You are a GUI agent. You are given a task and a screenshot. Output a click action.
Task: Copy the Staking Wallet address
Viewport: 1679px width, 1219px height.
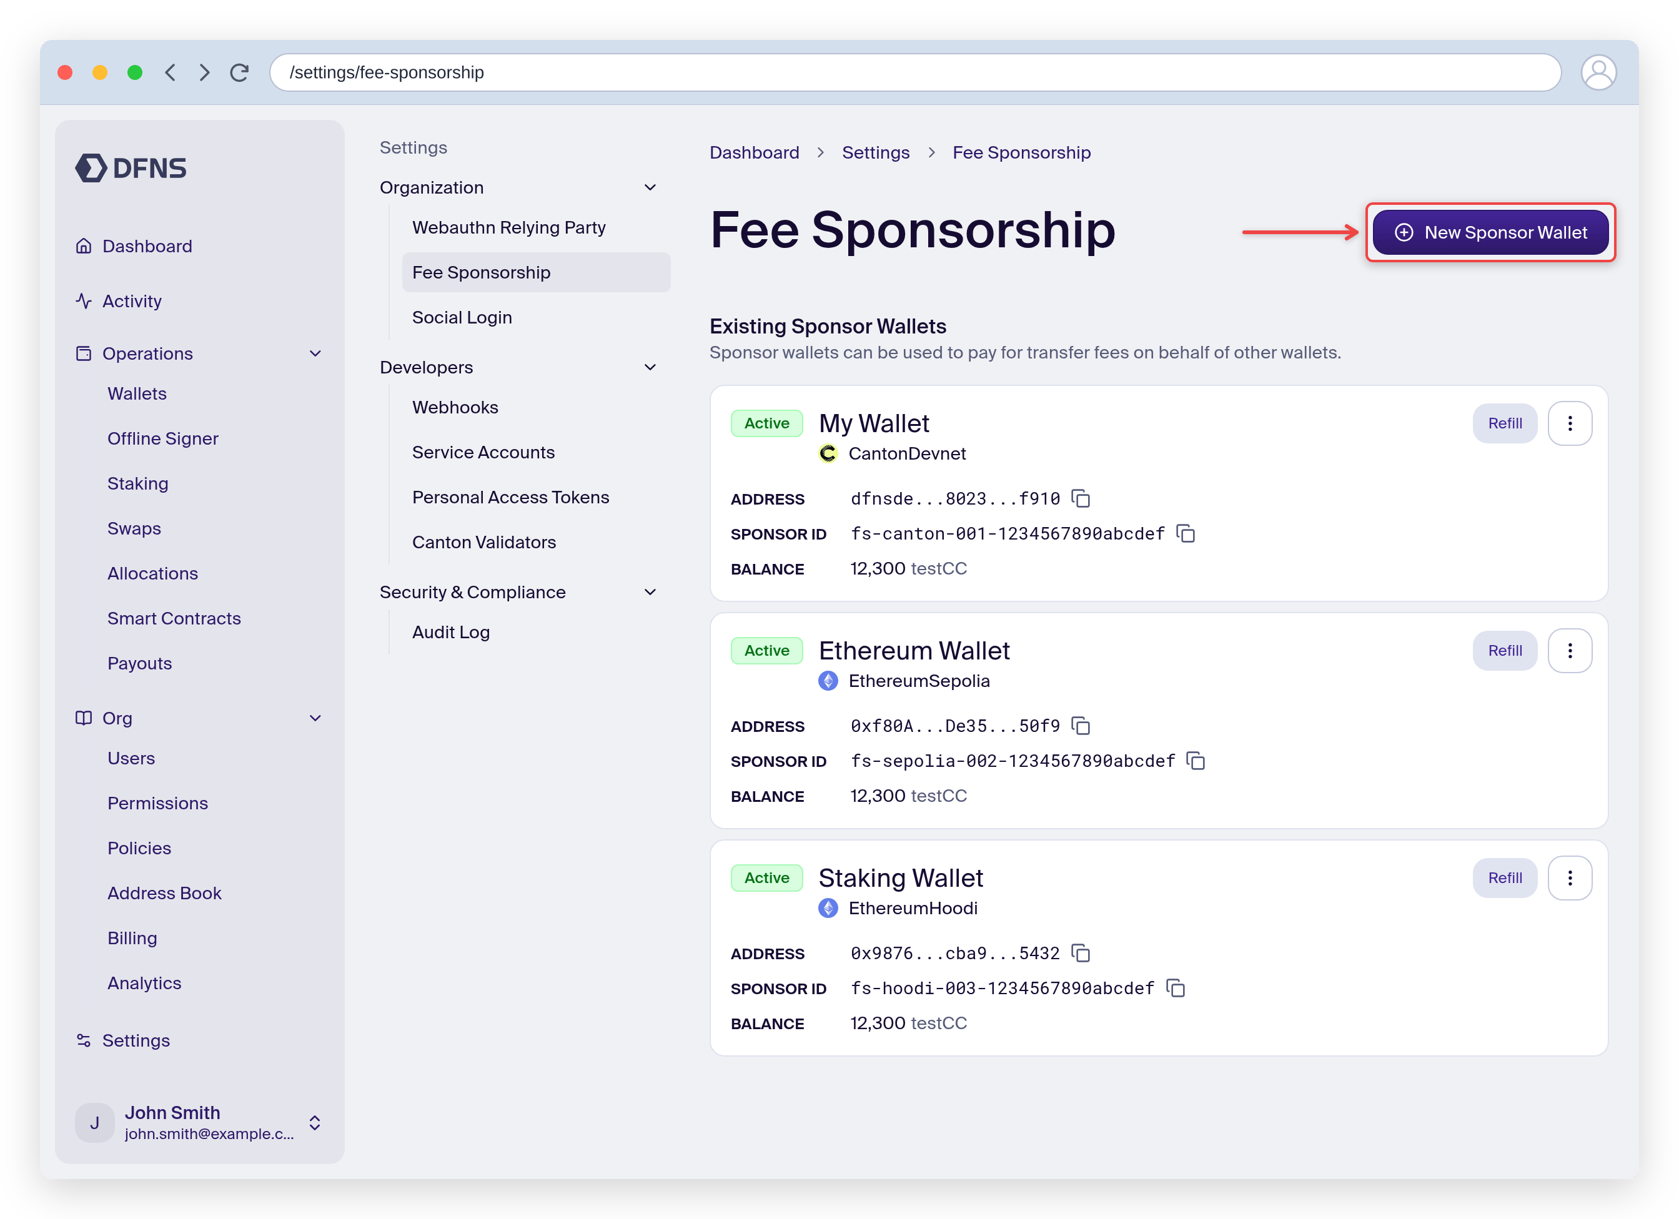pos(1081,954)
